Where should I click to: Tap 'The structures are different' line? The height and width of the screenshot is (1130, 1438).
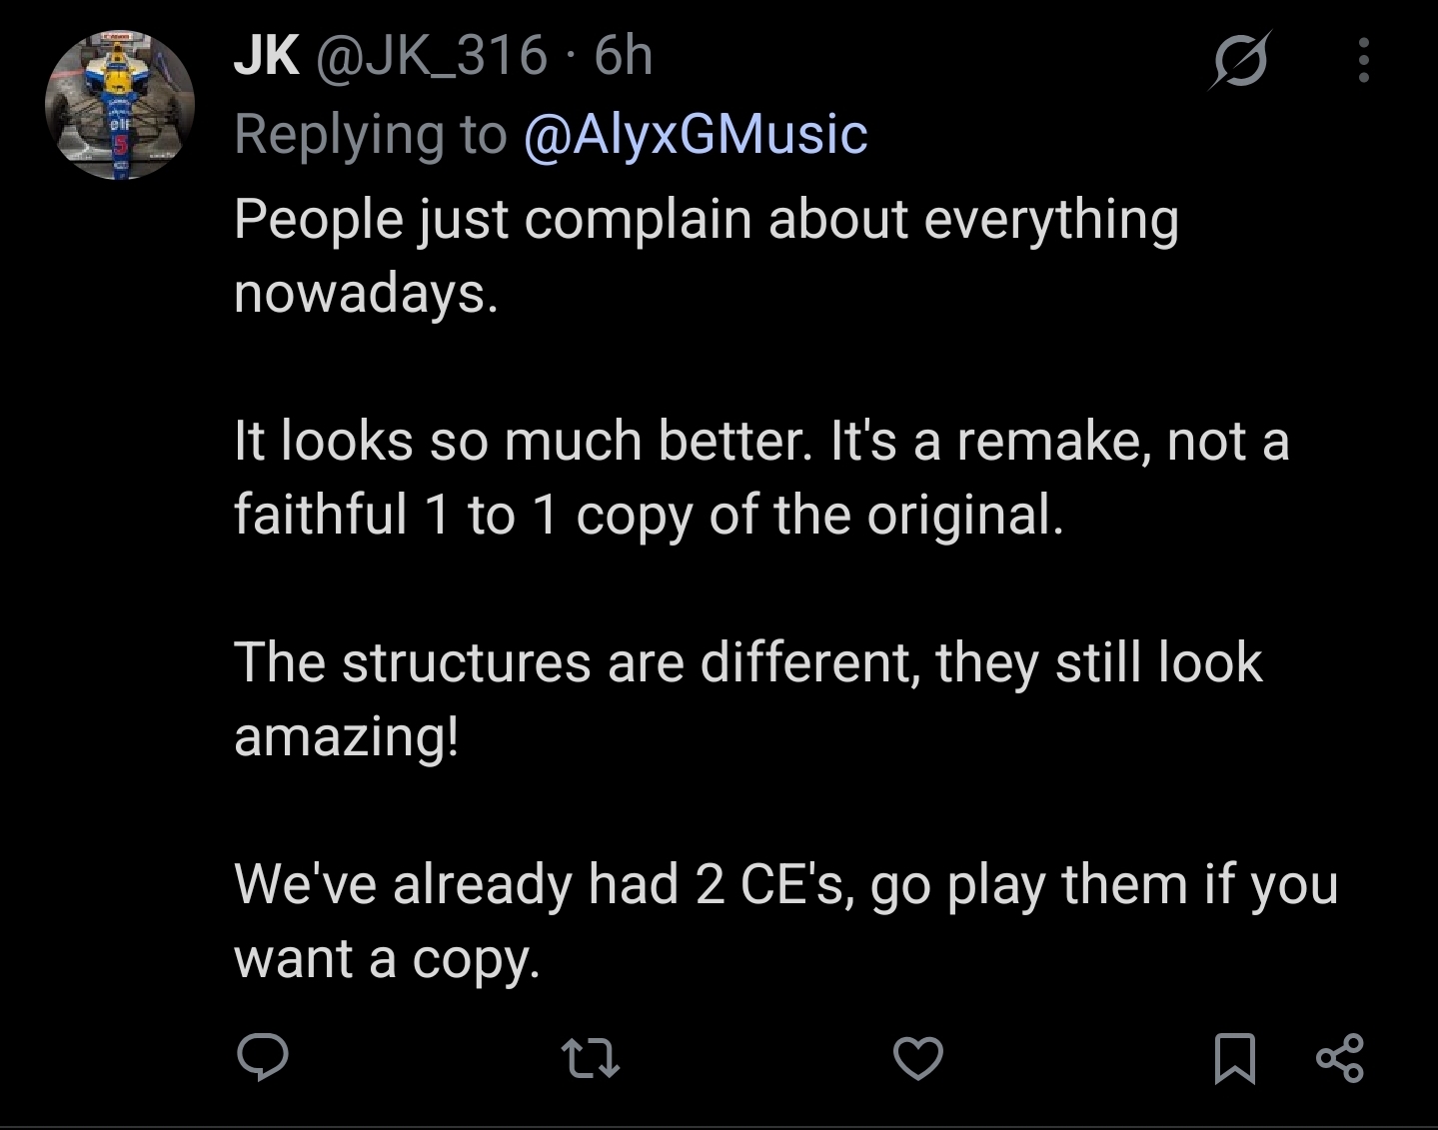point(748,662)
